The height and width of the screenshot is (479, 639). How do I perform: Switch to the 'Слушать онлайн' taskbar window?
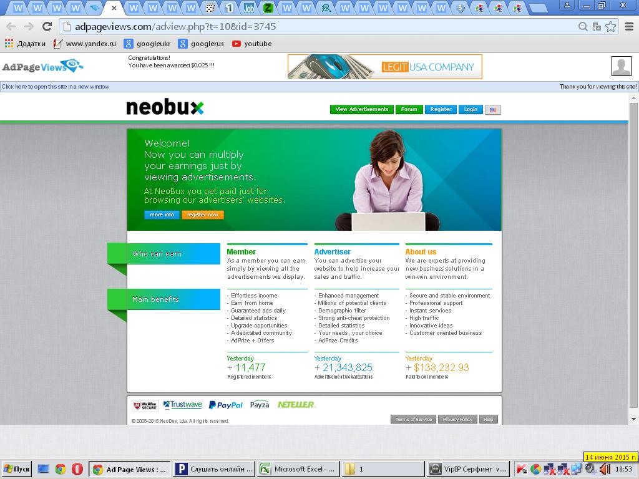pyautogui.click(x=214, y=469)
